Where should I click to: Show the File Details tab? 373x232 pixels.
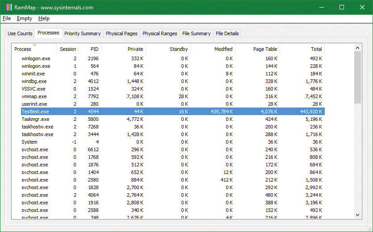(227, 33)
